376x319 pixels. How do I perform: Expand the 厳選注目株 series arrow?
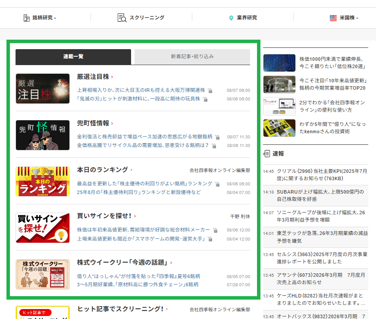pos(112,77)
